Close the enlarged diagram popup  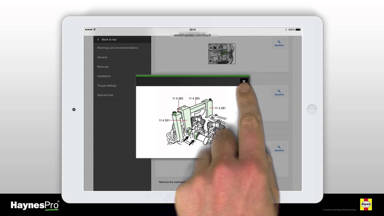(244, 81)
